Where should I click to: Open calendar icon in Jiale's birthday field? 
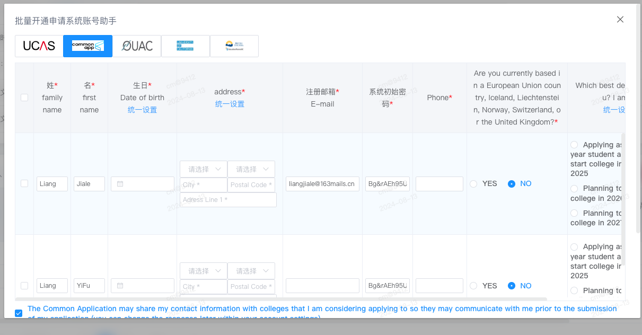[x=120, y=184]
